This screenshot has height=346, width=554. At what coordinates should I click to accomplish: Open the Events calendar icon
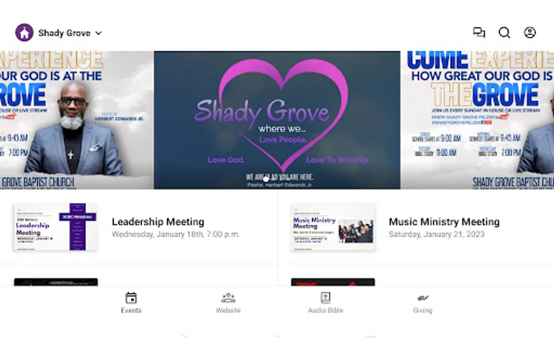[x=131, y=298]
